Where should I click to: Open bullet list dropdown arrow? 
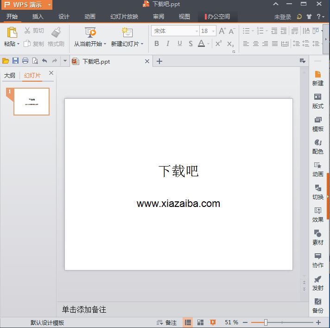tap(253, 31)
